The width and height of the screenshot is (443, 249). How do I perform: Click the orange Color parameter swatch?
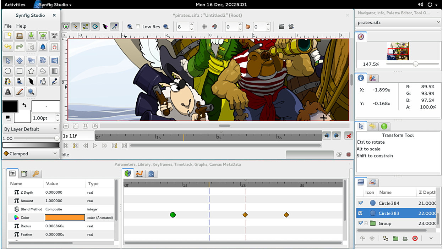(x=65, y=218)
